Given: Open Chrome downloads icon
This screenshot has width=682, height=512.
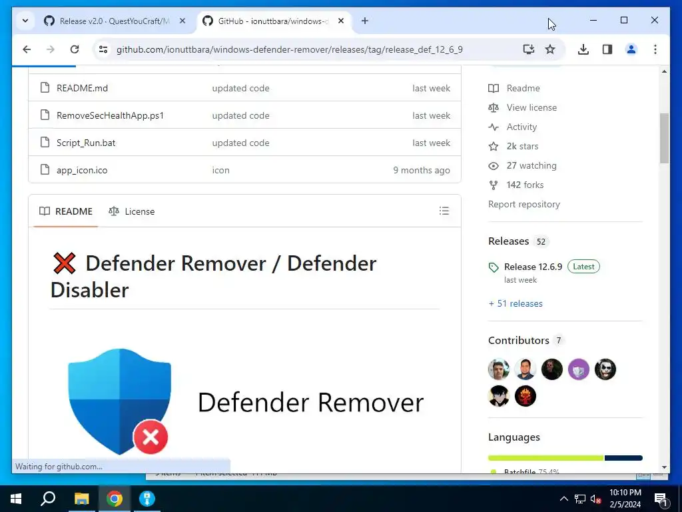Looking at the screenshot, I should click(583, 49).
